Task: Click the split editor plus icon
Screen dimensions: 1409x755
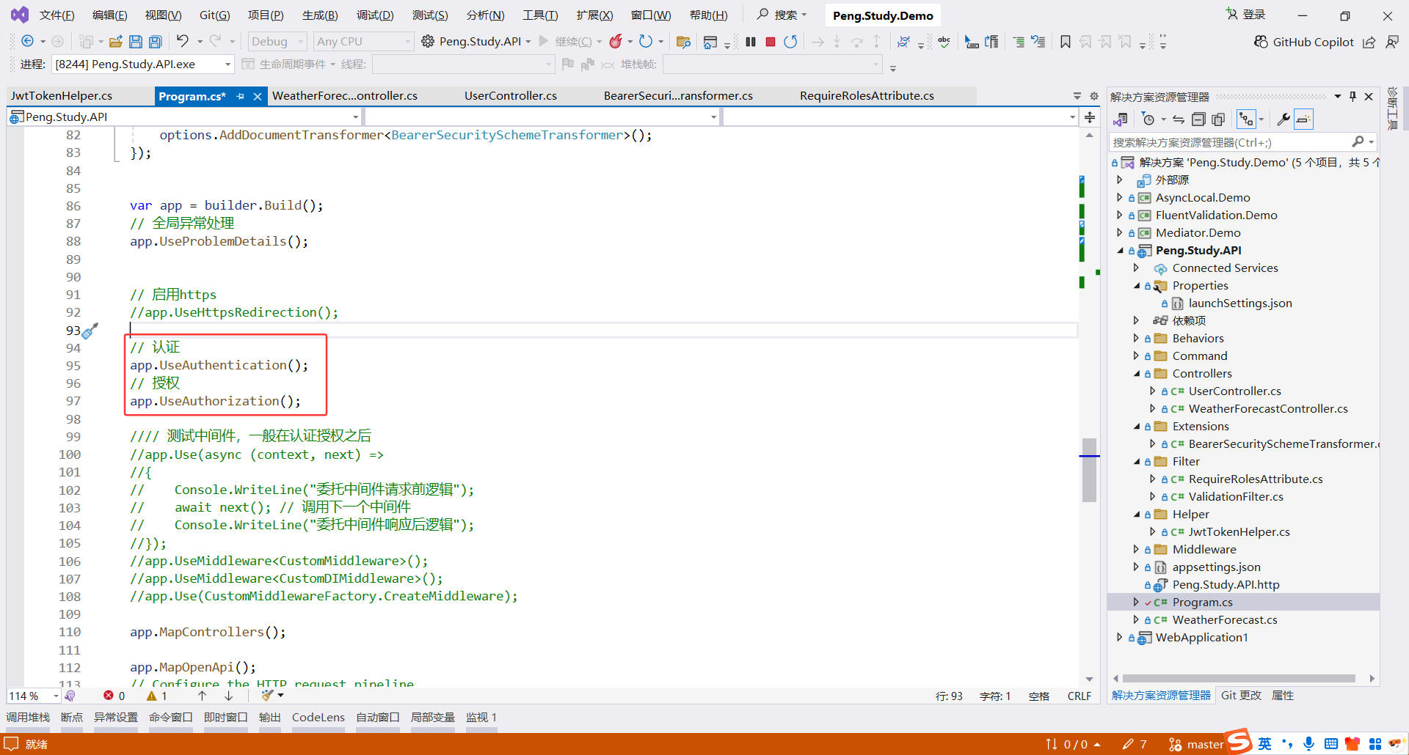Action: [x=1090, y=117]
